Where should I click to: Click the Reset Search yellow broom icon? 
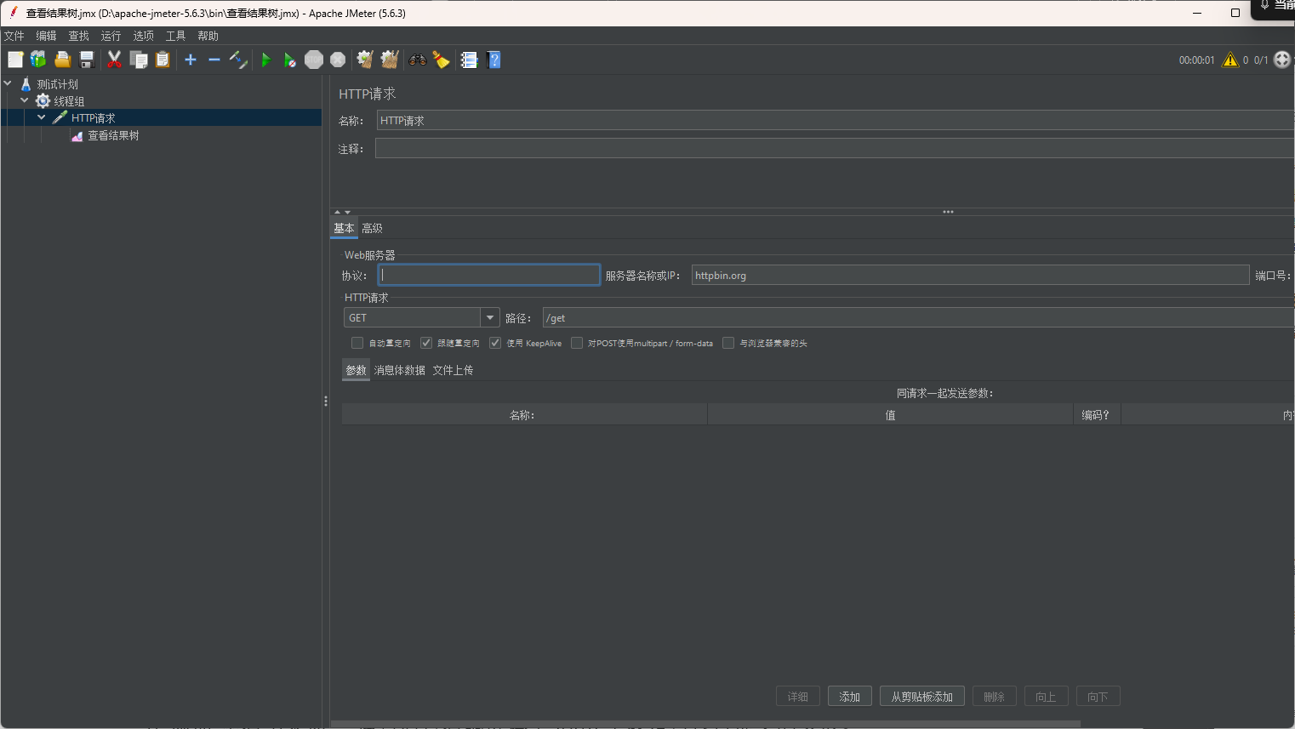pos(441,60)
